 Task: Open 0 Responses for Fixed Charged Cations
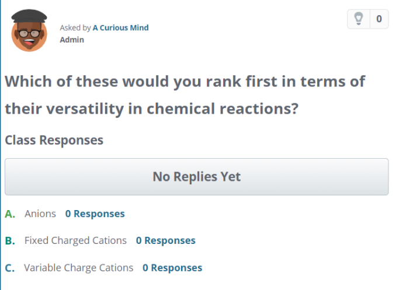pos(165,240)
